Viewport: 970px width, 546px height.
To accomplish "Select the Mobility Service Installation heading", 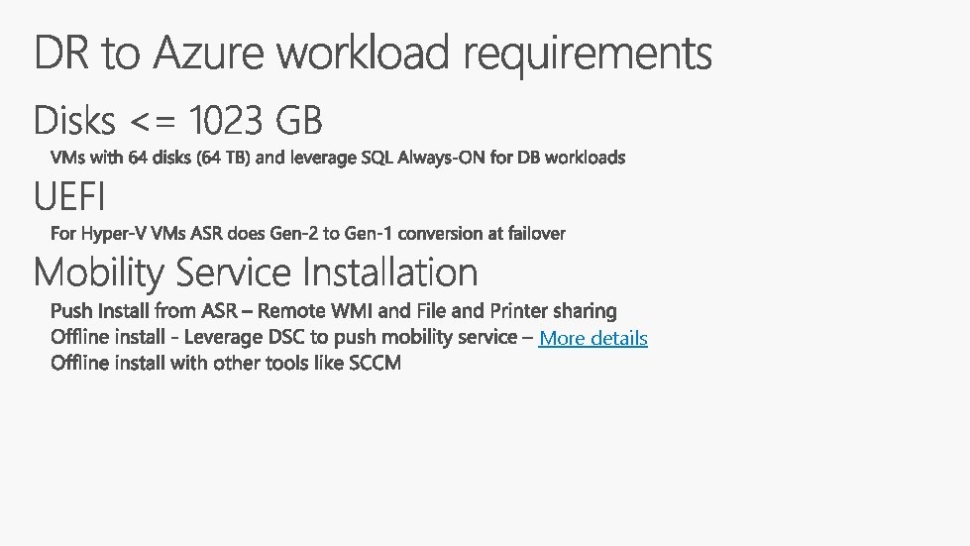I will click(256, 273).
